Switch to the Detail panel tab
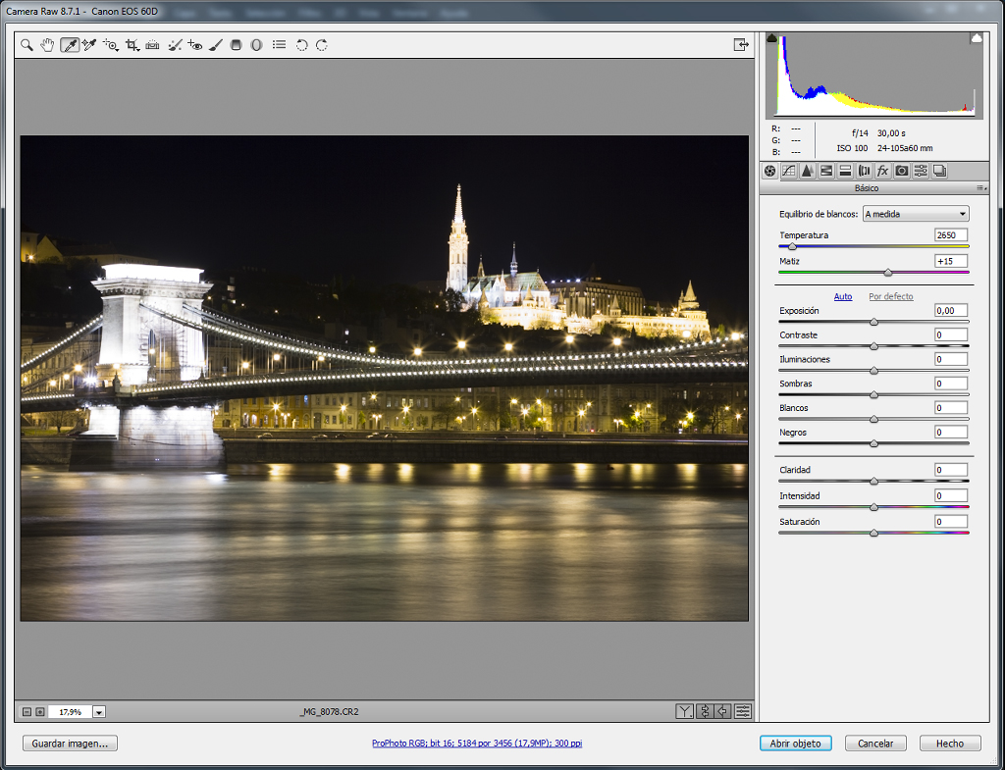Screen dimensions: 1005x770 pyautogui.click(x=808, y=171)
